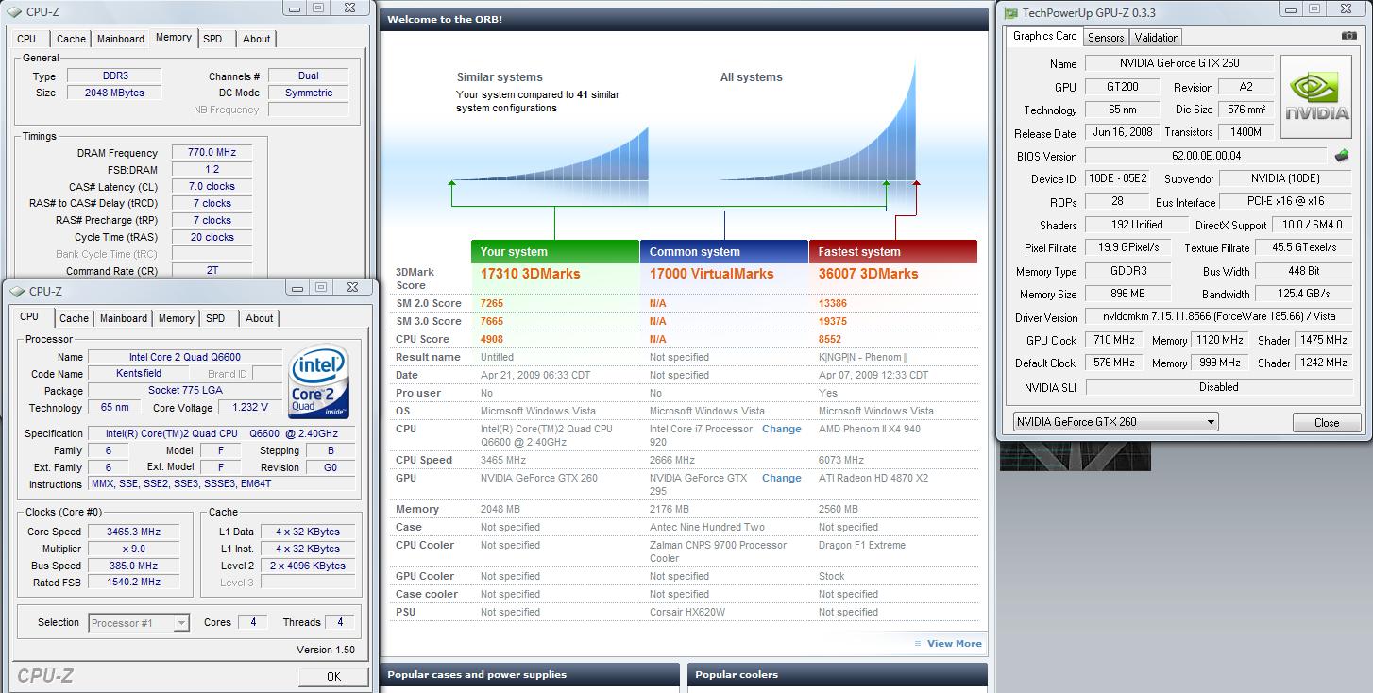Click Fastest system column header
The image size is (1373, 693).
(892, 252)
